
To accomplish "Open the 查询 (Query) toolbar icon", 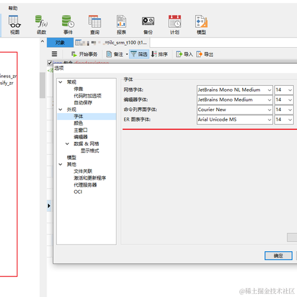I will (95, 25).
